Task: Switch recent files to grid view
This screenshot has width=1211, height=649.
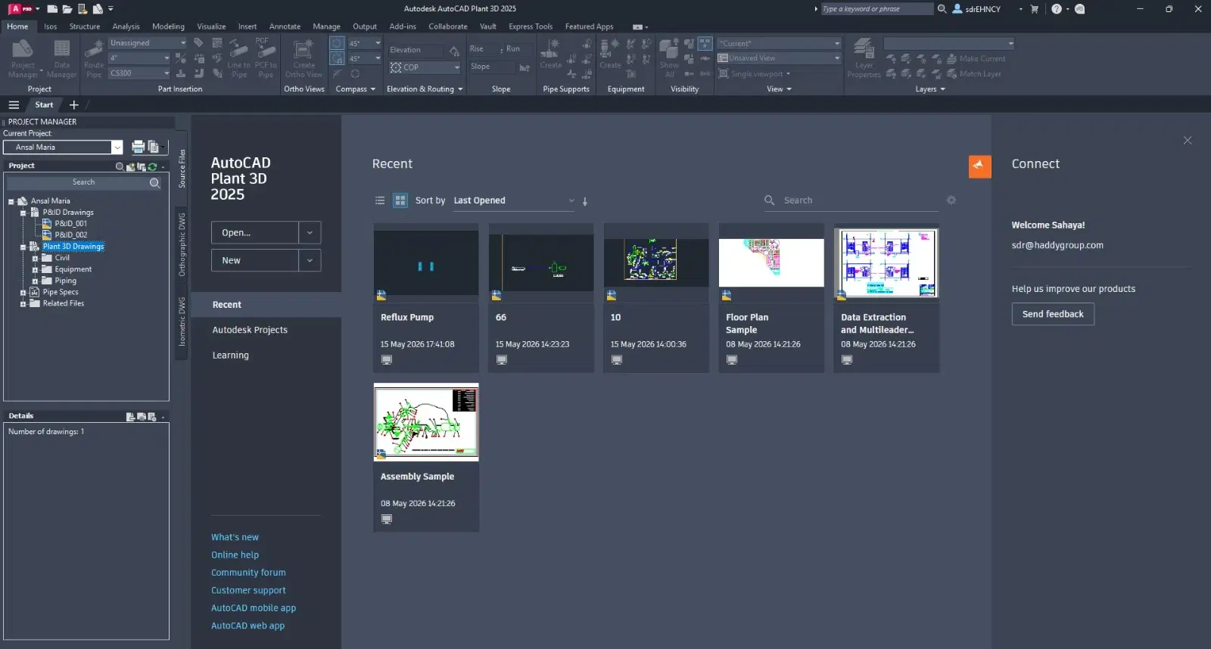Action: (400, 200)
